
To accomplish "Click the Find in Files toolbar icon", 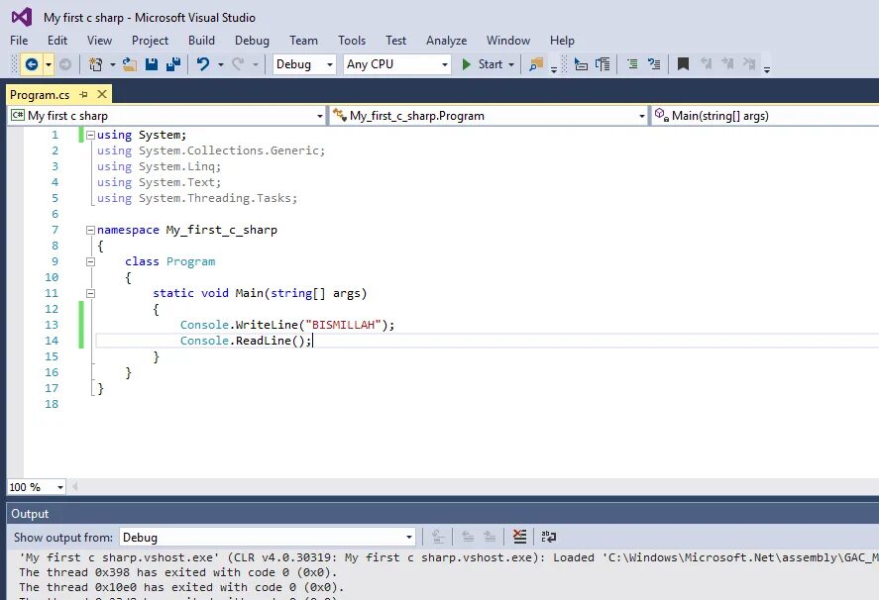I will coord(536,64).
